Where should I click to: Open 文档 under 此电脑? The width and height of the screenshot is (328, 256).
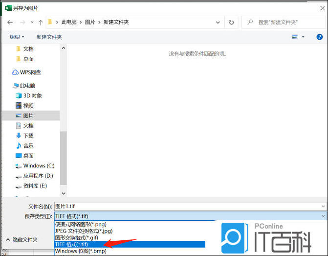28,126
